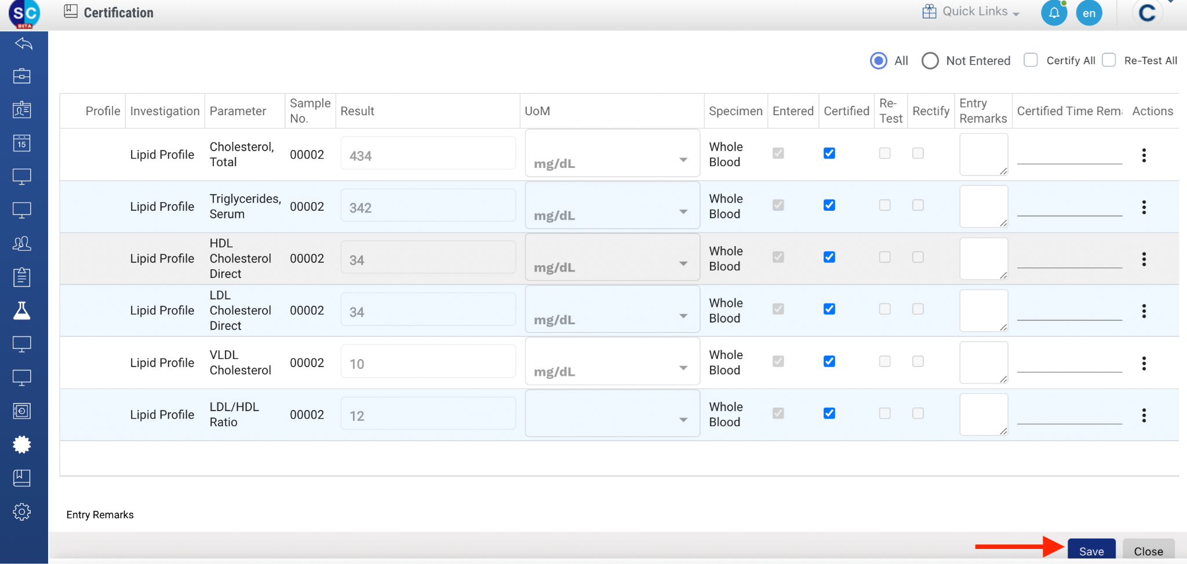Screen dimensions: 1187x564
Task: Open UoM dropdown for LDL/HDL Ratio
Action: click(683, 420)
